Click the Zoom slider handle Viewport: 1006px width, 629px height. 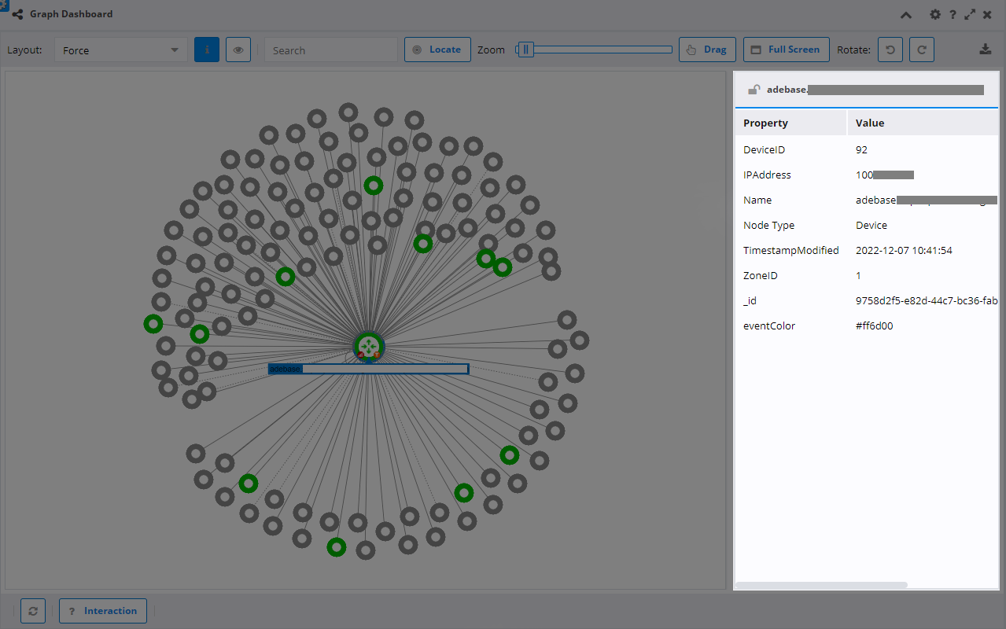click(x=527, y=50)
